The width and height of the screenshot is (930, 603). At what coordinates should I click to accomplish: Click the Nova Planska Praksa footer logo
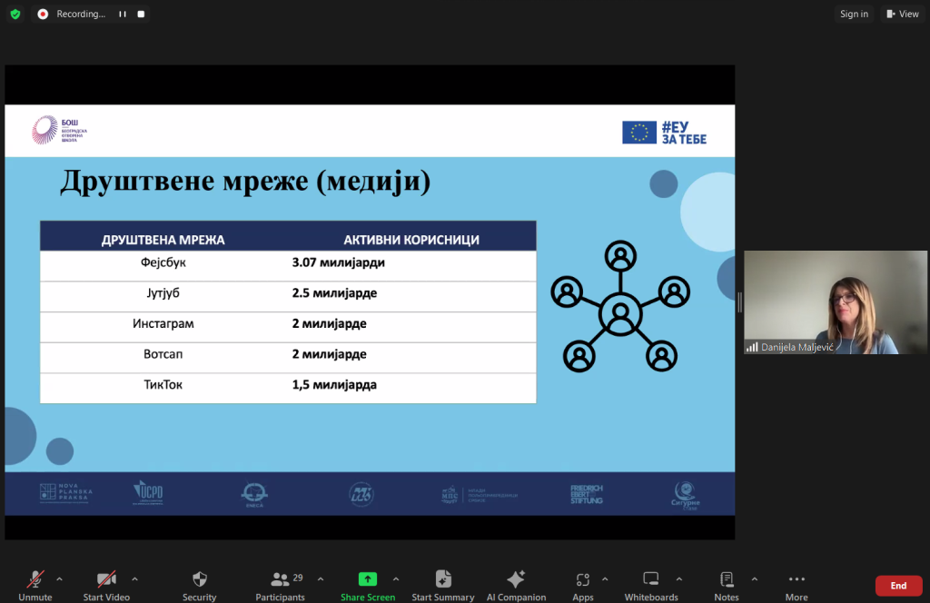pos(65,493)
